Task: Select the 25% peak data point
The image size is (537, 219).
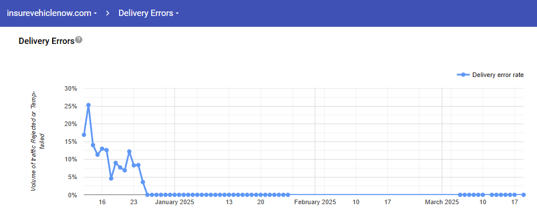Action: click(88, 105)
